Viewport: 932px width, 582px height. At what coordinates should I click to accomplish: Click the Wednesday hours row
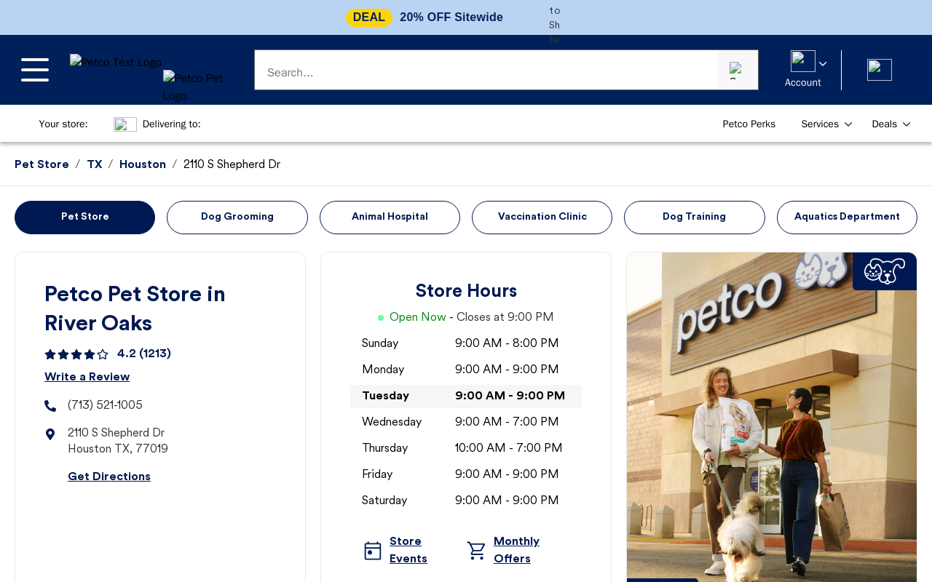(466, 423)
